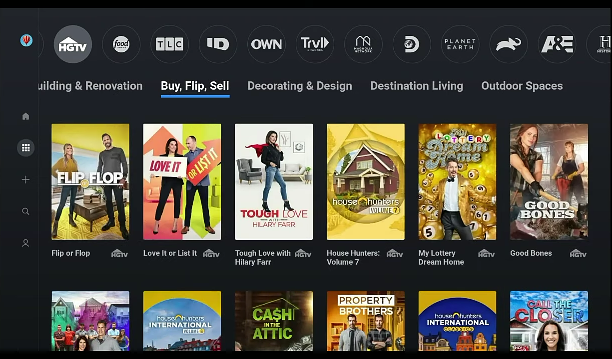Open My Lottery Dream Home poster

(x=457, y=181)
